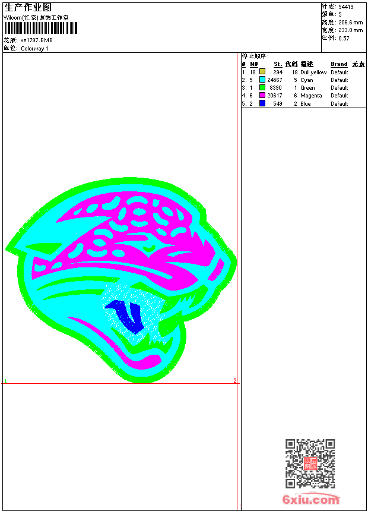
Task: Pick the Green color swatch
Action: click(x=262, y=87)
